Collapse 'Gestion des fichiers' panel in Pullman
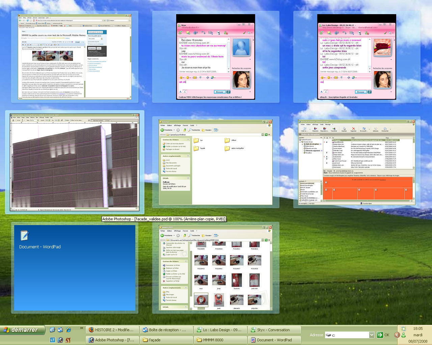 tap(188, 139)
